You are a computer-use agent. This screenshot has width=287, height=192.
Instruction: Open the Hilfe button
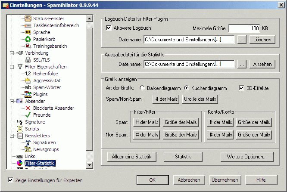coord(261,180)
